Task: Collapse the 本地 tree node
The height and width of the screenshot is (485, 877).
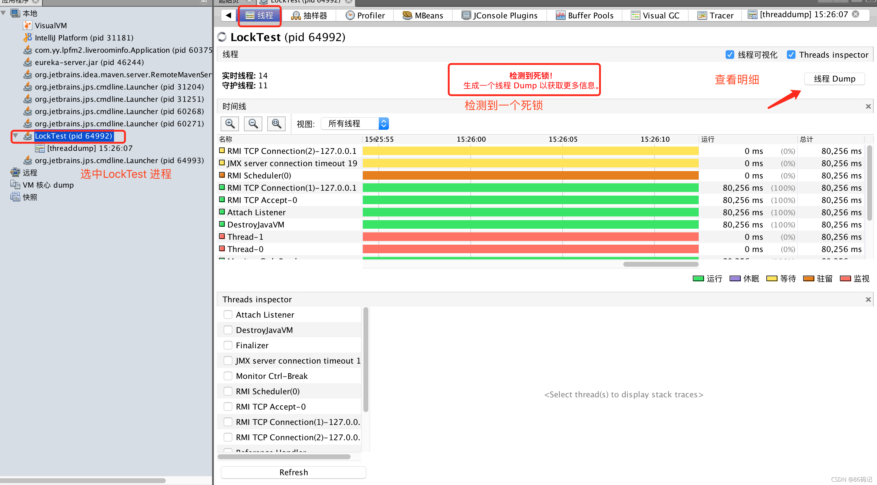Action: click(3, 13)
